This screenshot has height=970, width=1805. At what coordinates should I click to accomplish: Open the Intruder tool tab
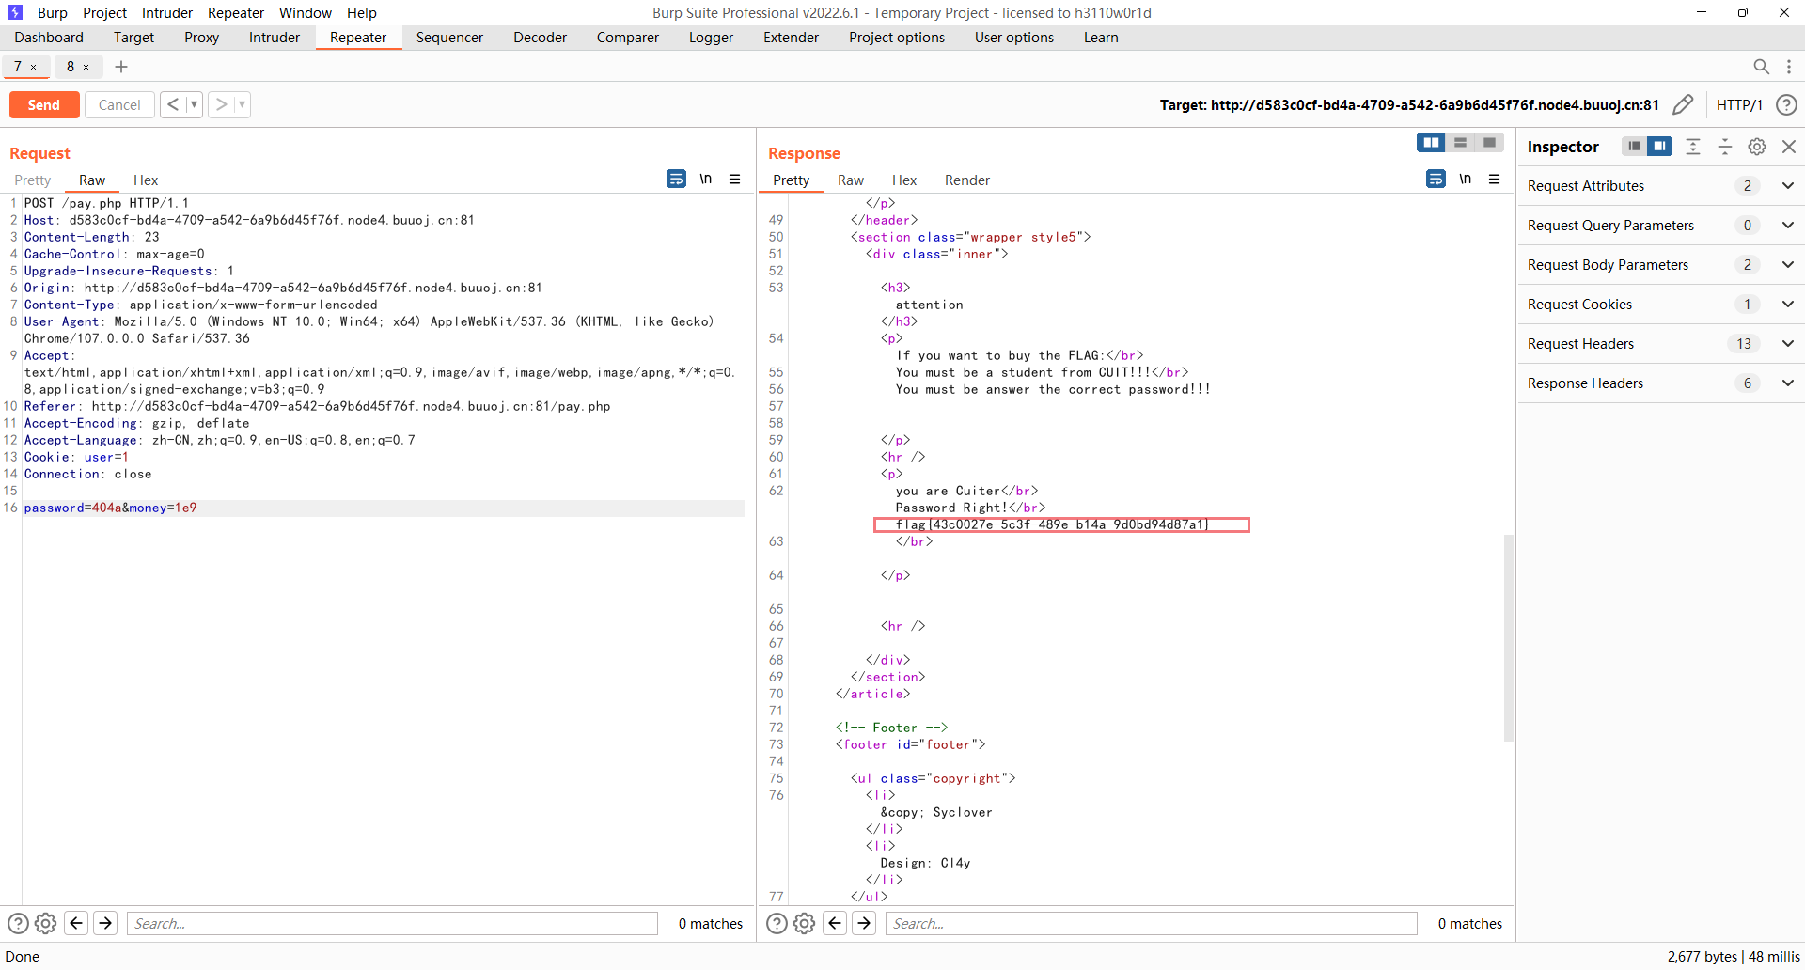click(x=275, y=38)
